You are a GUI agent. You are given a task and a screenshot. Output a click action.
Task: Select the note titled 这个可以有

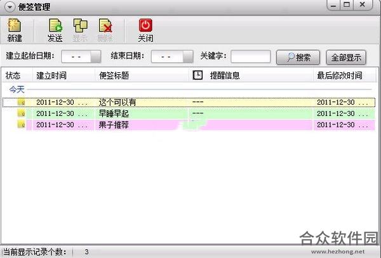pos(189,102)
